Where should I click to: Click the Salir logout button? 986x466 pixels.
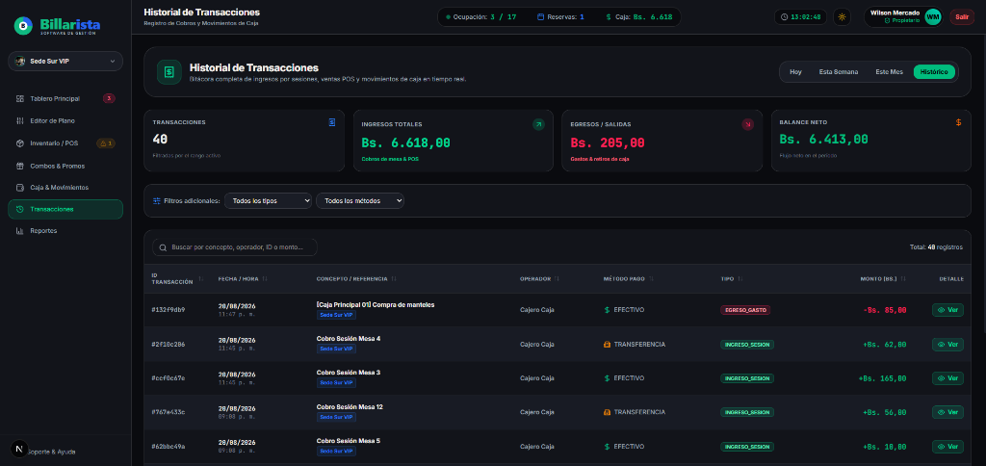tap(962, 17)
